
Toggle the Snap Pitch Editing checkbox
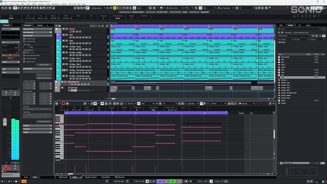coord(24,59)
